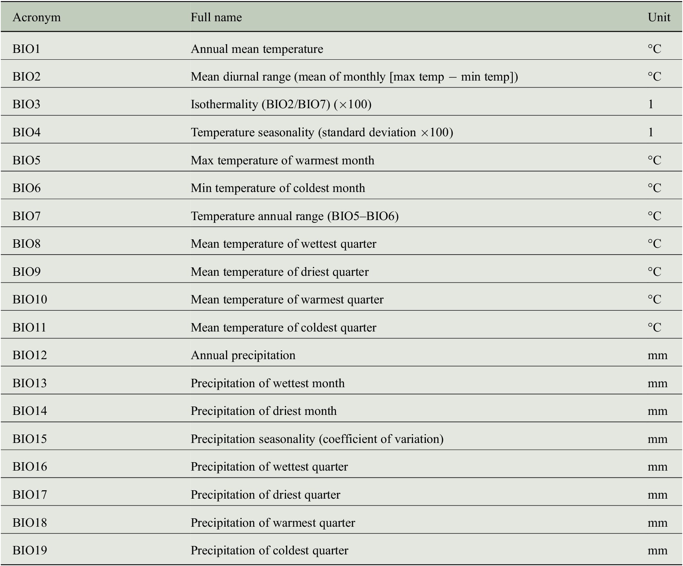
Task: Select the BIO4 acronym cell
Action: 26,132
